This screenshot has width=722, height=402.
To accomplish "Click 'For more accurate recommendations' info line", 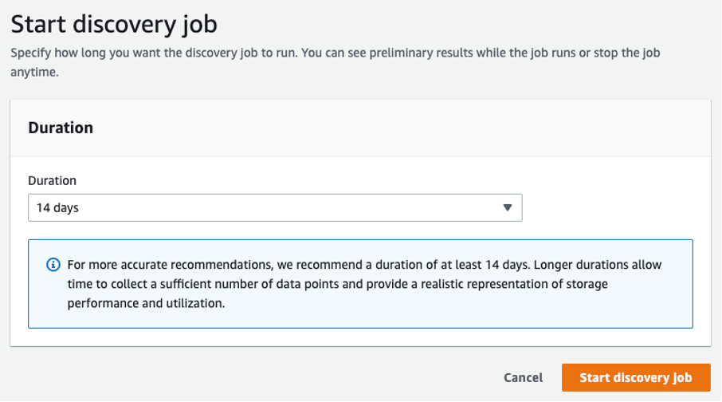I will click(x=364, y=265).
